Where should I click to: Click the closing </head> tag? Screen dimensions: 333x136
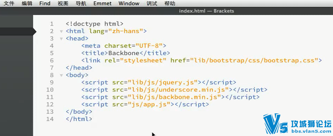79,68
